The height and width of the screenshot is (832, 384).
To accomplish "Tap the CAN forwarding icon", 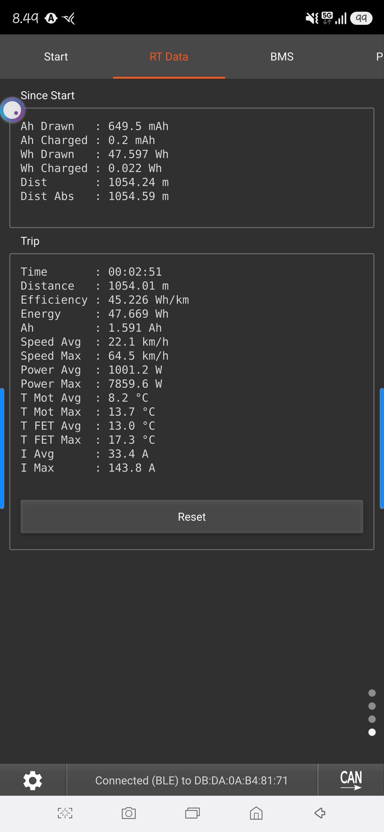I will point(351,780).
